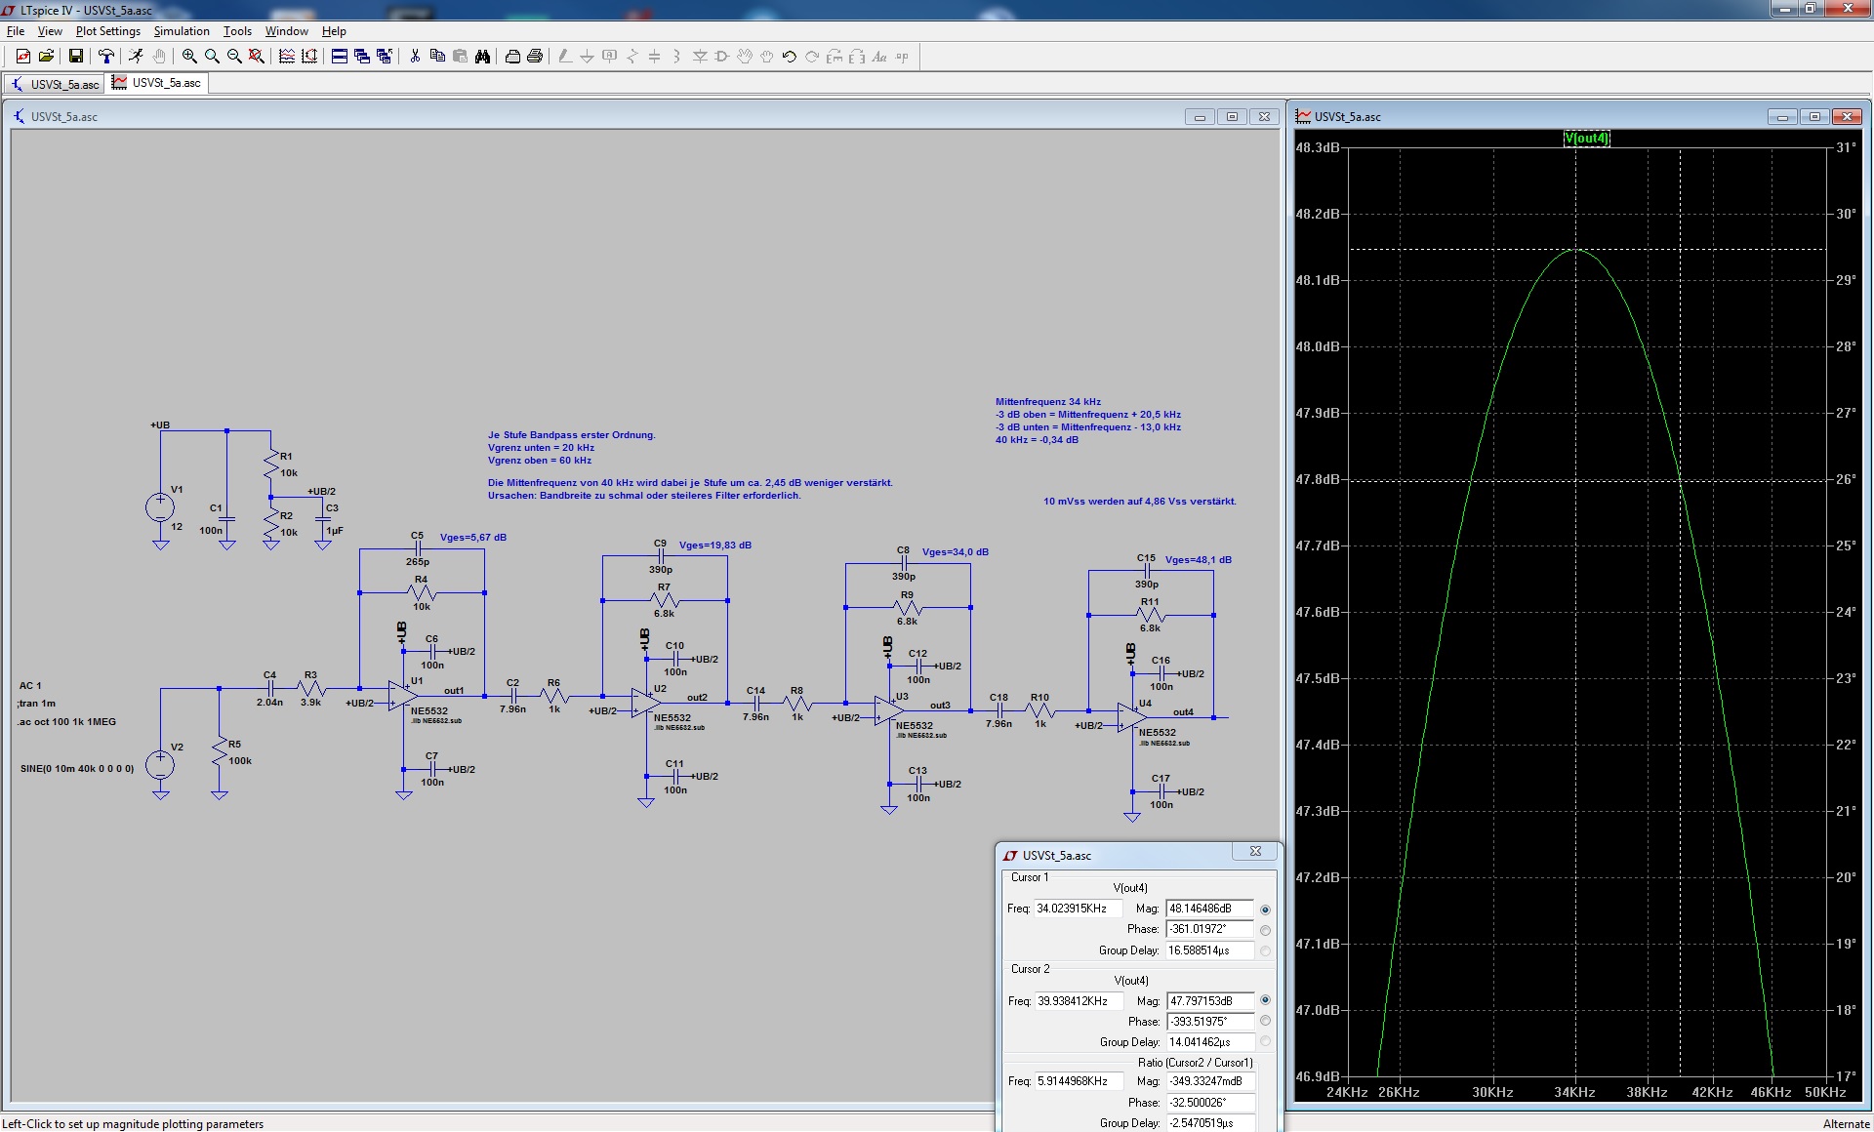Open the Help menu
Image resolution: width=1874 pixels, height=1132 pixels.
(334, 31)
